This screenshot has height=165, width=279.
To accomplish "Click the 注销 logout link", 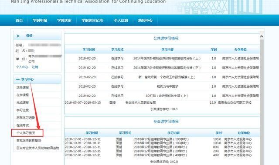I will 35,67.
